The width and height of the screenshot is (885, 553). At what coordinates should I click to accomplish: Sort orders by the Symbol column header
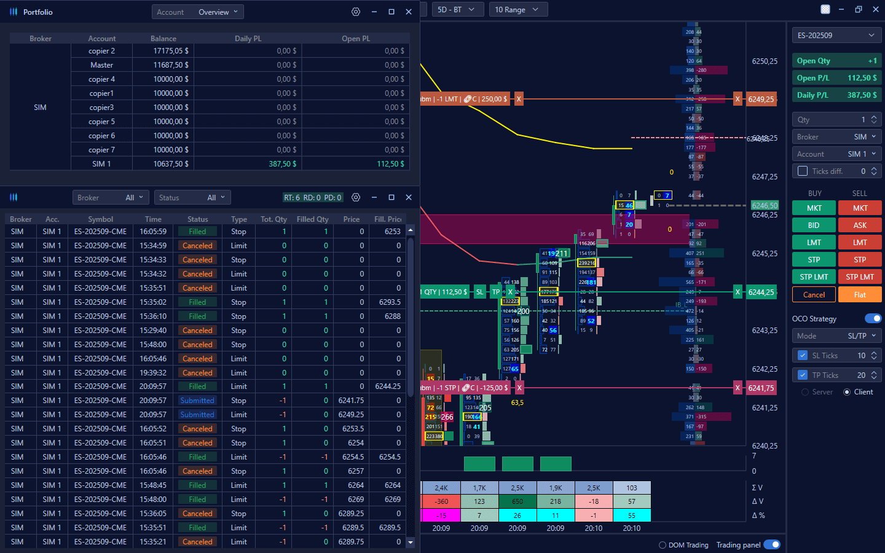click(100, 219)
